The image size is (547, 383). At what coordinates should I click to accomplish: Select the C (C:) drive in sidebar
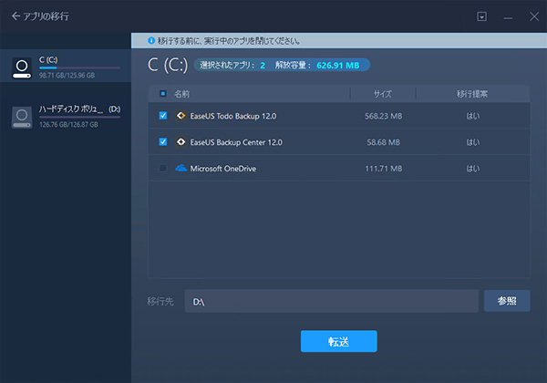tap(66, 66)
